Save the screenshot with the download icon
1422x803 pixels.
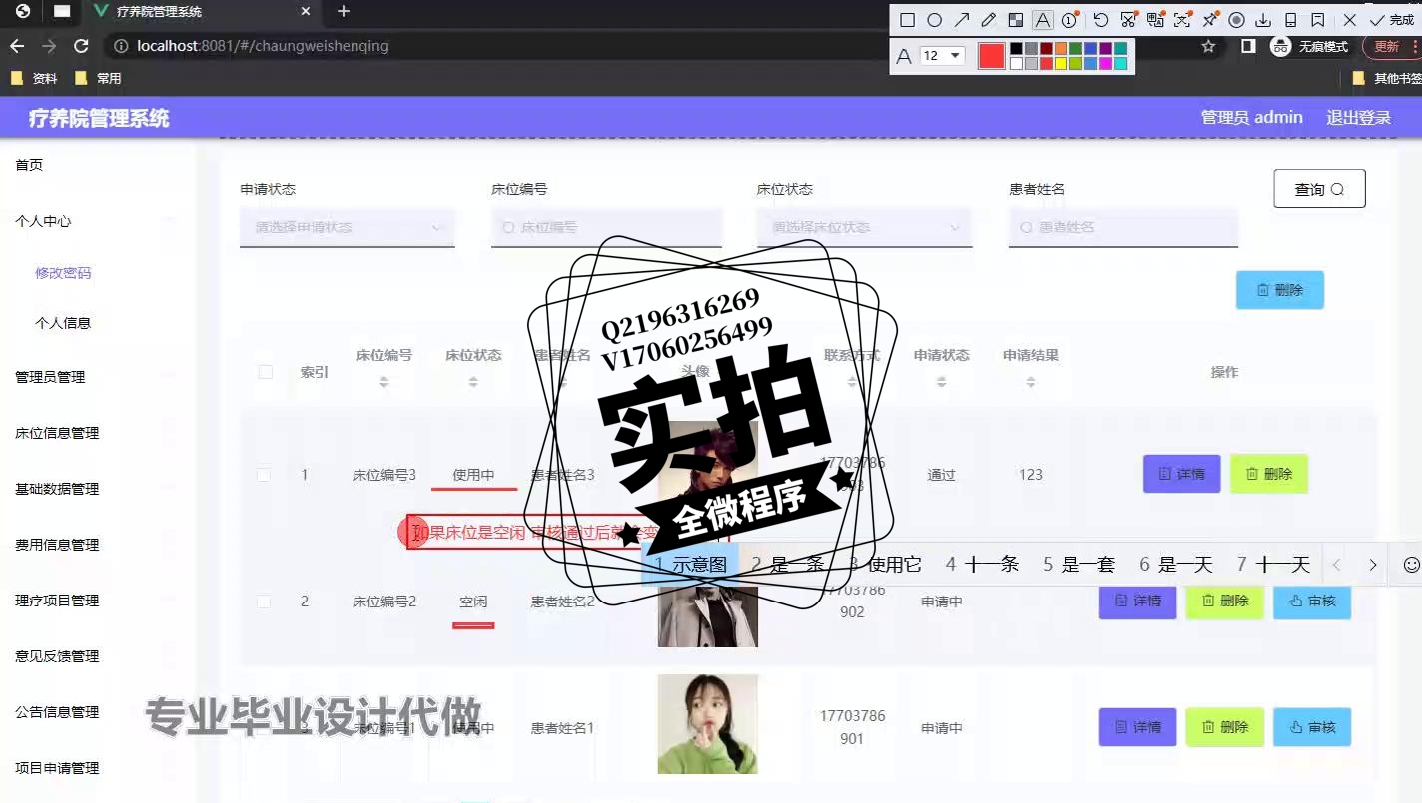point(1263,20)
